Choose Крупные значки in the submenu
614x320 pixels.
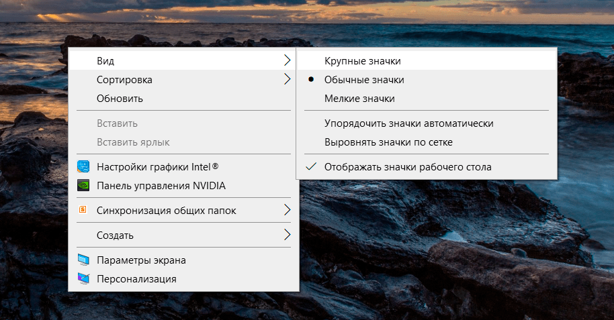[362, 61]
